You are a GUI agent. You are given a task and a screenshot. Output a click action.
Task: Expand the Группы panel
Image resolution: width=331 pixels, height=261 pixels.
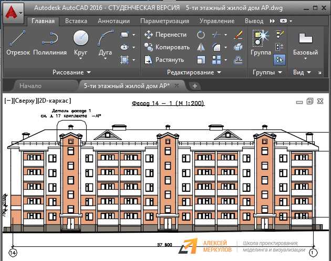tap(267, 72)
